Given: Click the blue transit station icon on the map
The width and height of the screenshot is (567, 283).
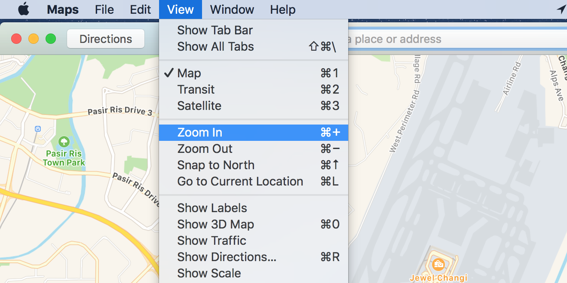Looking at the screenshot, I should [x=38, y=129].
